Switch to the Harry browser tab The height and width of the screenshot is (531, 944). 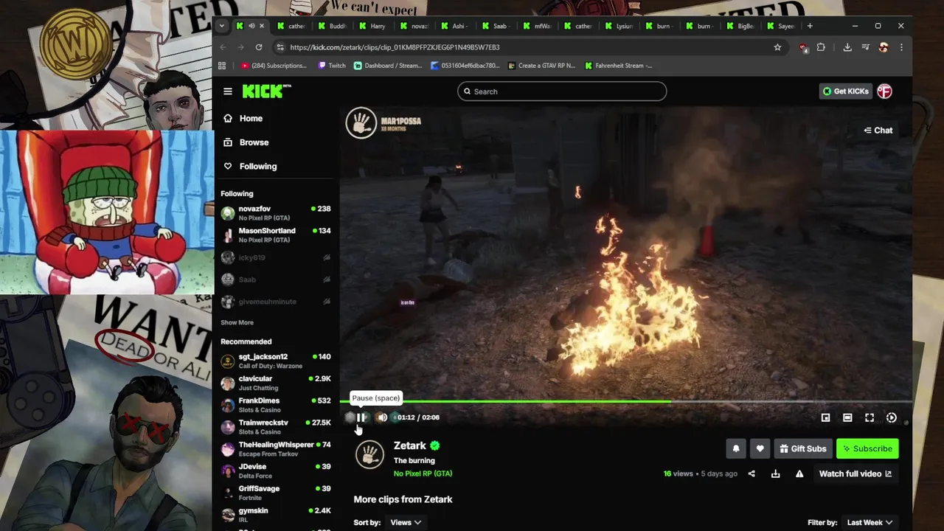[x=372, y=26]
